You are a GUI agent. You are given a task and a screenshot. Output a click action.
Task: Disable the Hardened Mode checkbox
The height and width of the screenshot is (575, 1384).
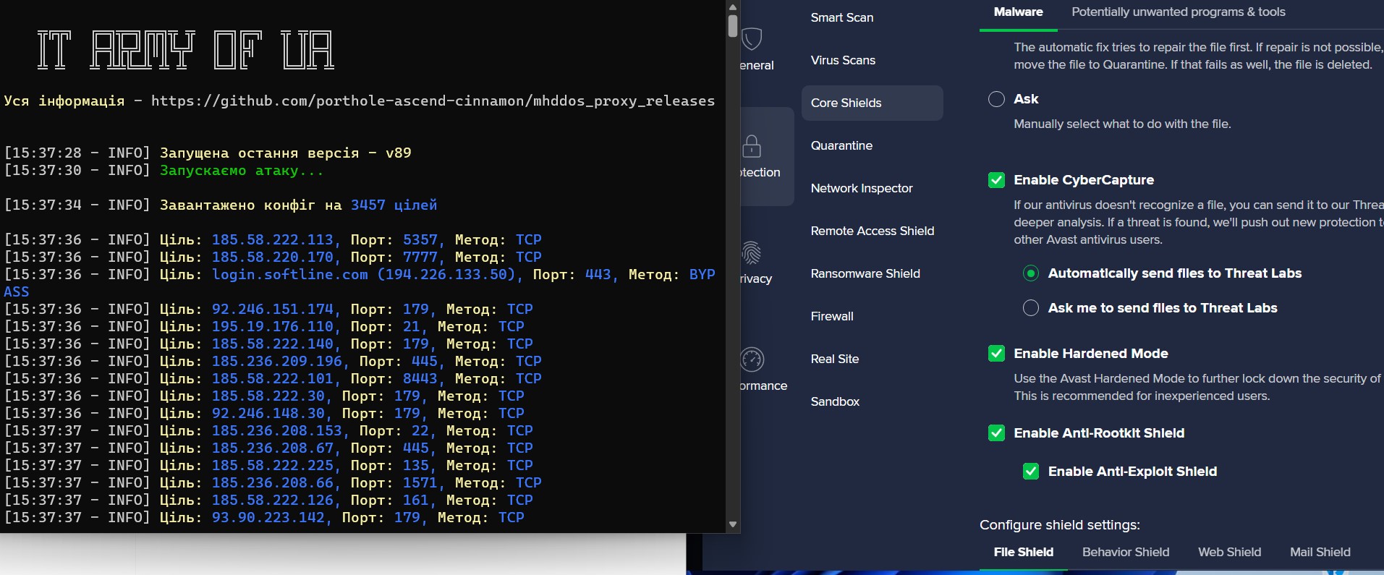click(x=996, y=354)
